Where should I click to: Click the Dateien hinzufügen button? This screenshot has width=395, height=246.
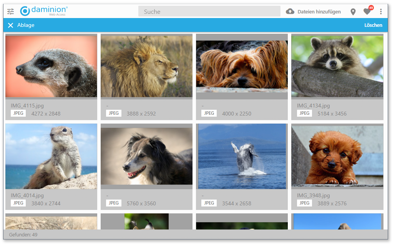319,12
